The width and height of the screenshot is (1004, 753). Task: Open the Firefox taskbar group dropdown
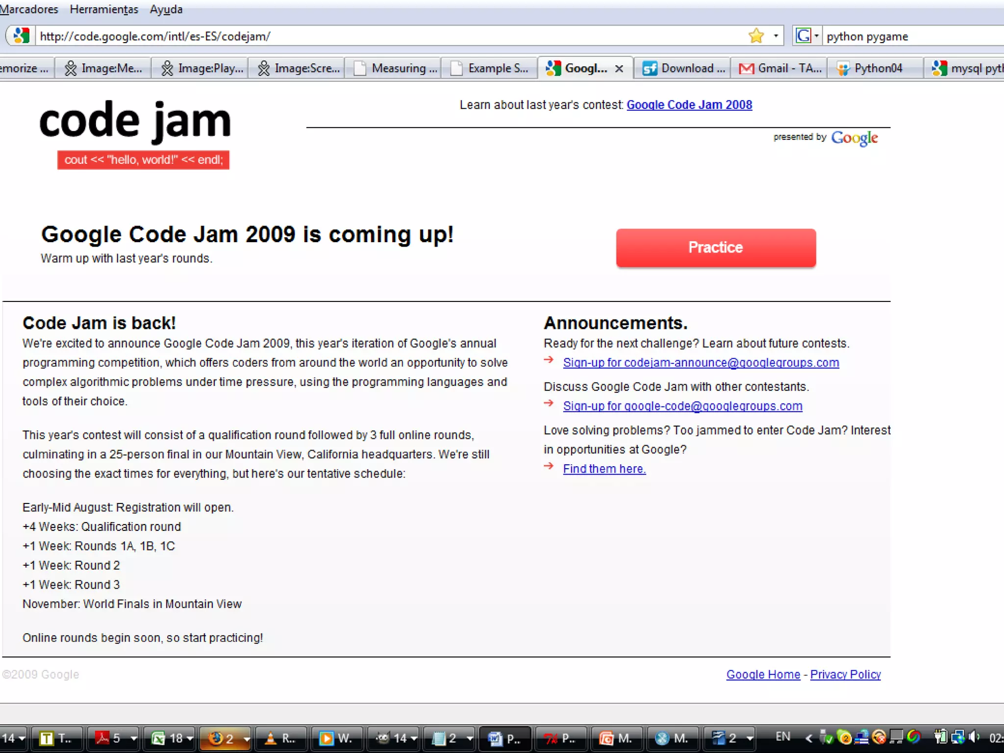tap(247, 738)
